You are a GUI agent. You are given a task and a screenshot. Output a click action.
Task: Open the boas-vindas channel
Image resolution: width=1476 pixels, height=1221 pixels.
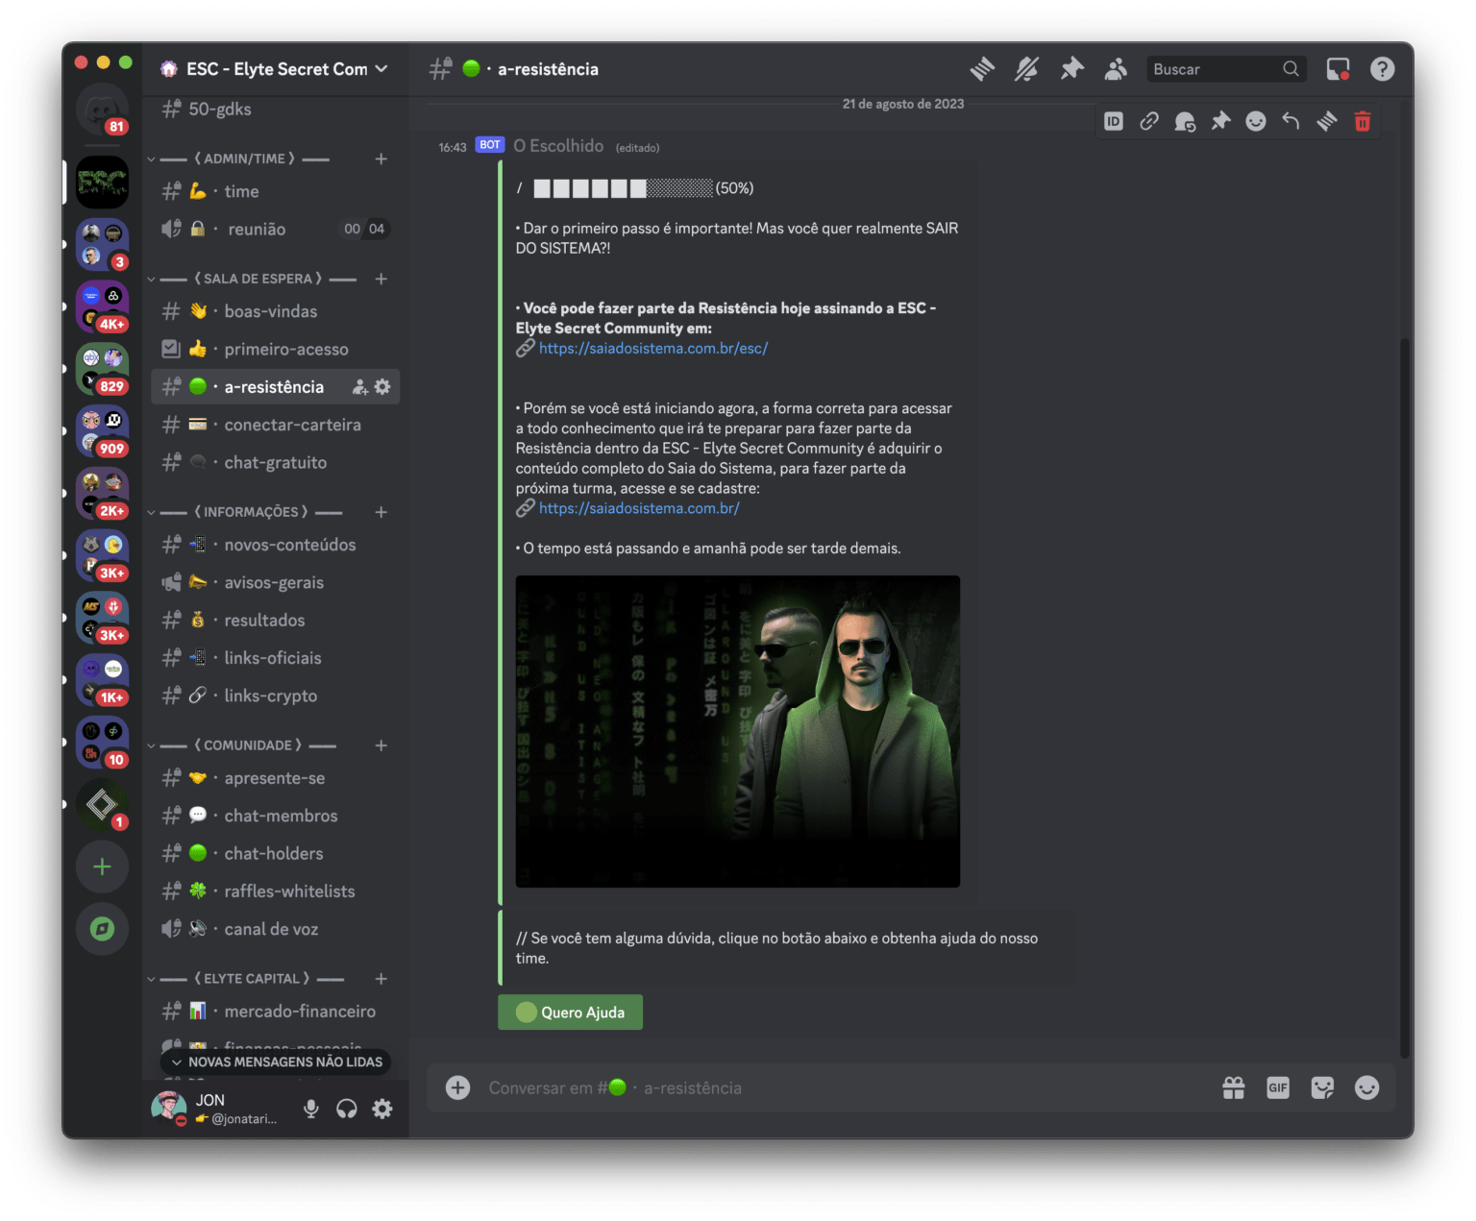(276, 312)
